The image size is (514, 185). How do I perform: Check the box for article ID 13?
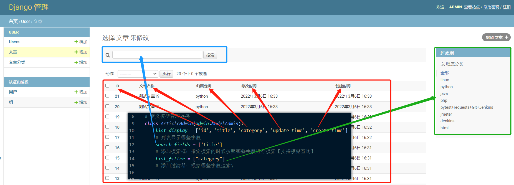click(107, 178)
